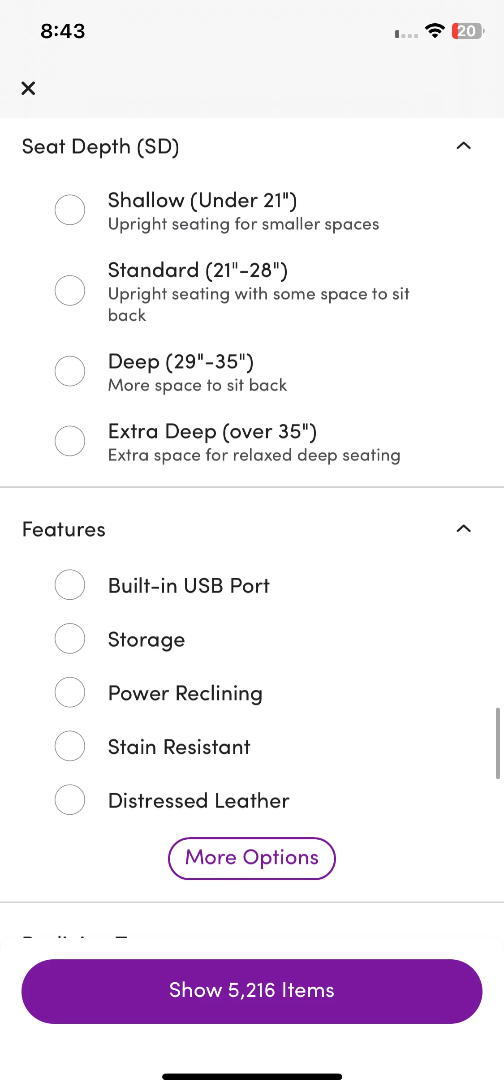Viewport: 504px width, 1091px height.
Task: Choose Deep (29"-35") seat depth option
Action: [x=70, y=371]
